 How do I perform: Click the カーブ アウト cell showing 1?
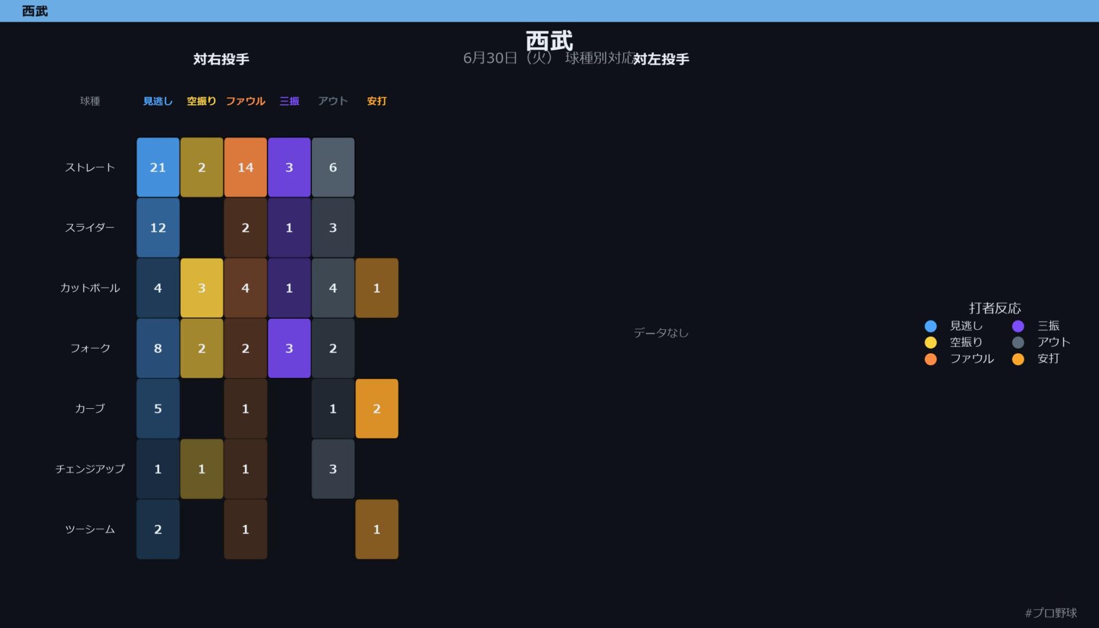(x=333, y=408)
